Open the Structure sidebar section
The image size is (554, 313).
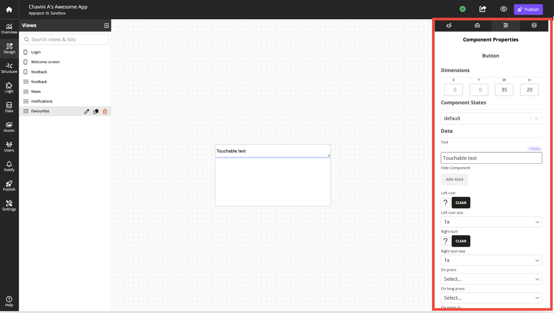(9, 68)
